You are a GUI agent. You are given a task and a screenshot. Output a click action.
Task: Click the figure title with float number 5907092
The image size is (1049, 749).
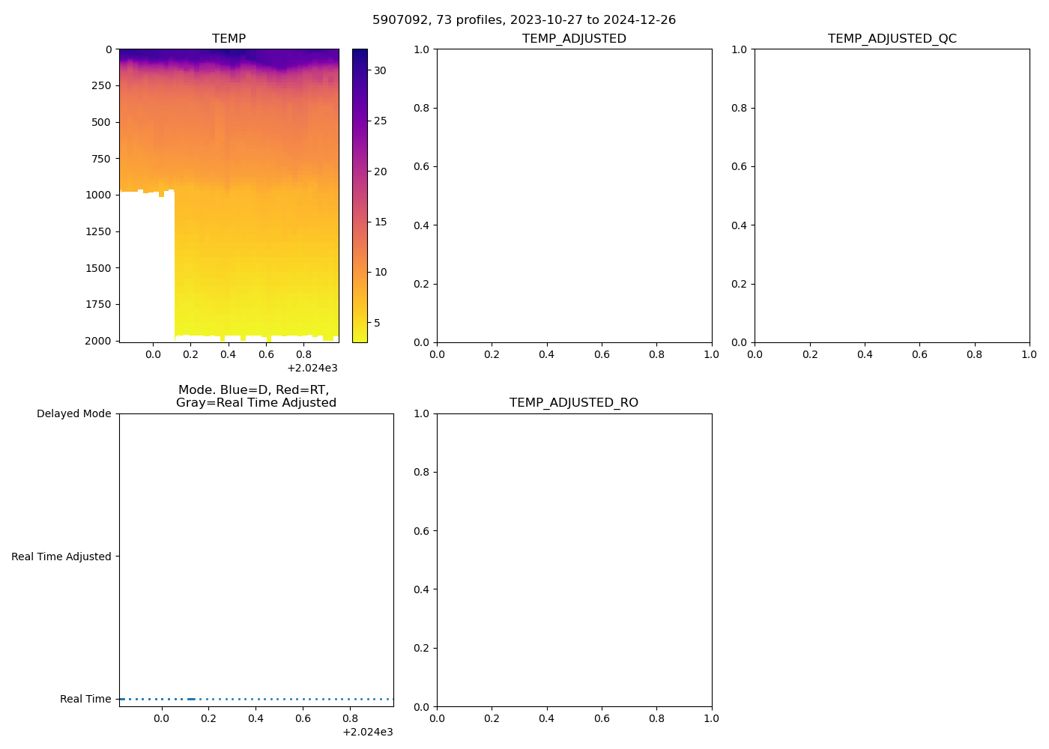[x=524, y=20]
